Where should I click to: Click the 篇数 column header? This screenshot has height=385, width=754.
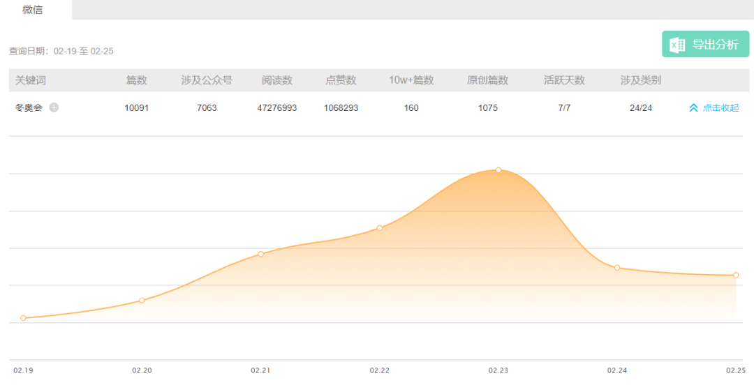tap(137, 80)
